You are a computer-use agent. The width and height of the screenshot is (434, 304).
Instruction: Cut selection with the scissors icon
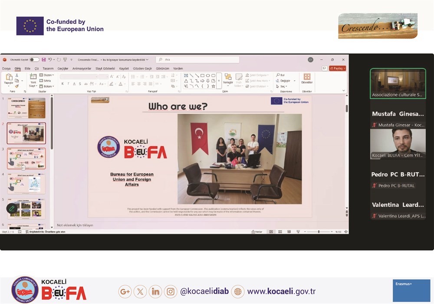coord(17,75)
